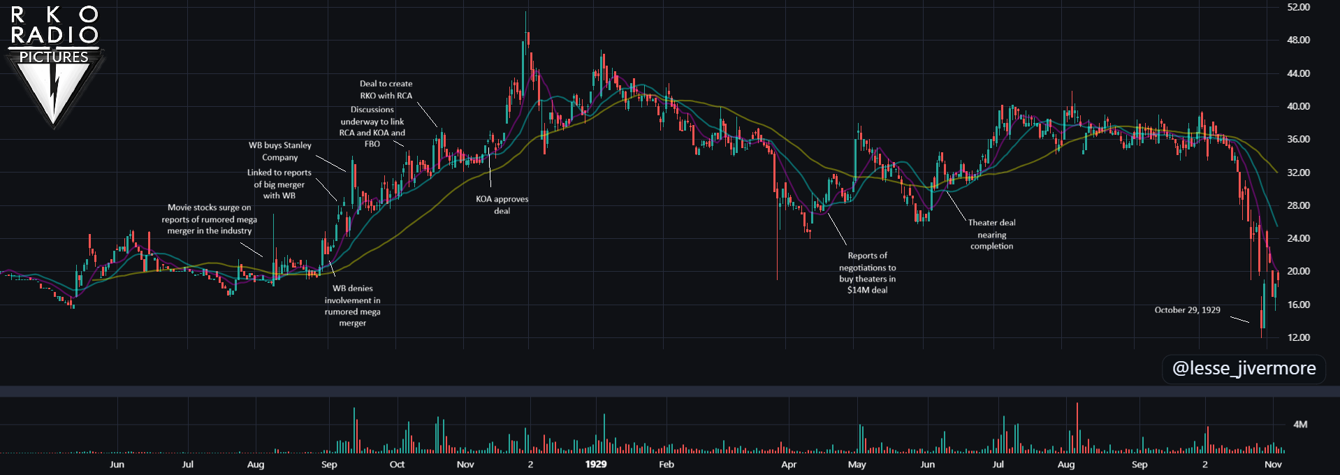
Task: Click the Feb label on the time axis
Action: click(667, 465)
